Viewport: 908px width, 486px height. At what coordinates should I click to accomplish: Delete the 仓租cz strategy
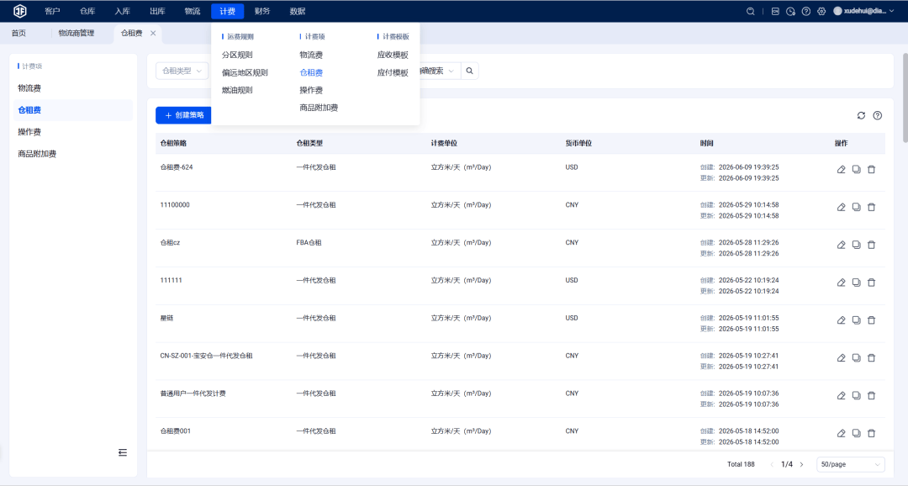tap(871, 245)
